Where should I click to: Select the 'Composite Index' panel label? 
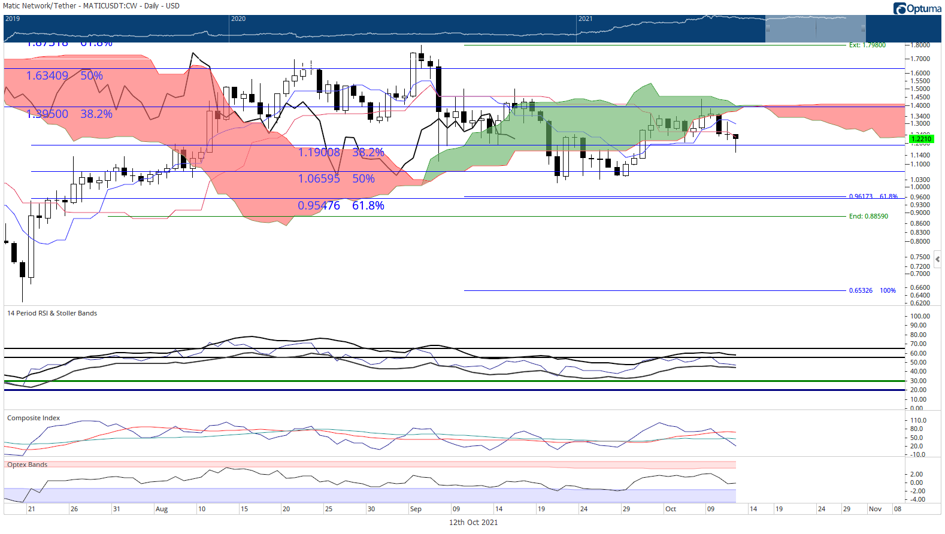click(34, 418)
